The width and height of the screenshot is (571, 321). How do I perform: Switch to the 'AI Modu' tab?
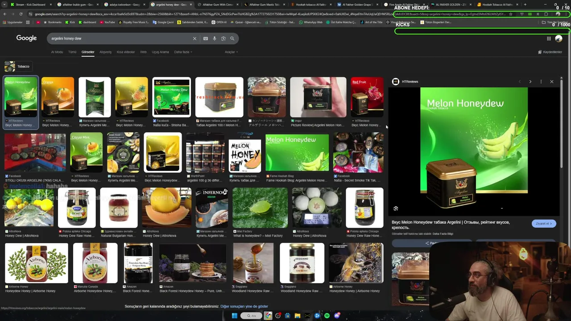(x=57, y=52)
